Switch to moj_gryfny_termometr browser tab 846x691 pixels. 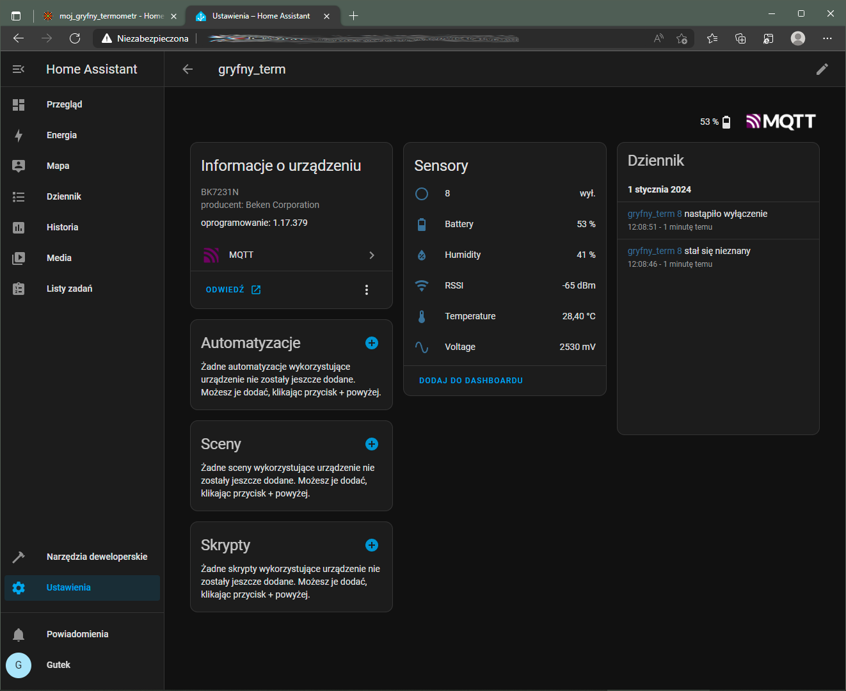[x=110, y=16]
